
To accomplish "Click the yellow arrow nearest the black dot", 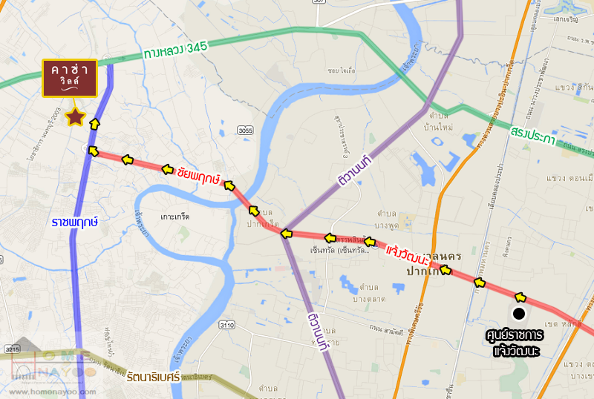I will 520,297.
